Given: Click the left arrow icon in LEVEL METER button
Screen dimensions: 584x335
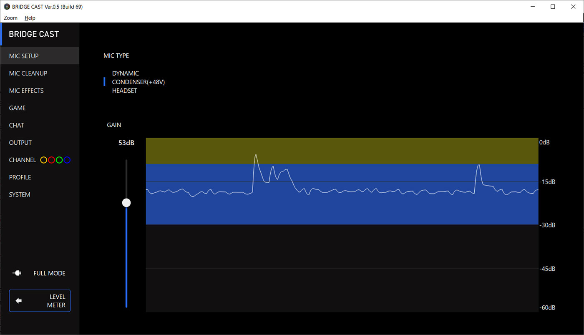Looking at the screenshot, I should [x=18, y=301].
